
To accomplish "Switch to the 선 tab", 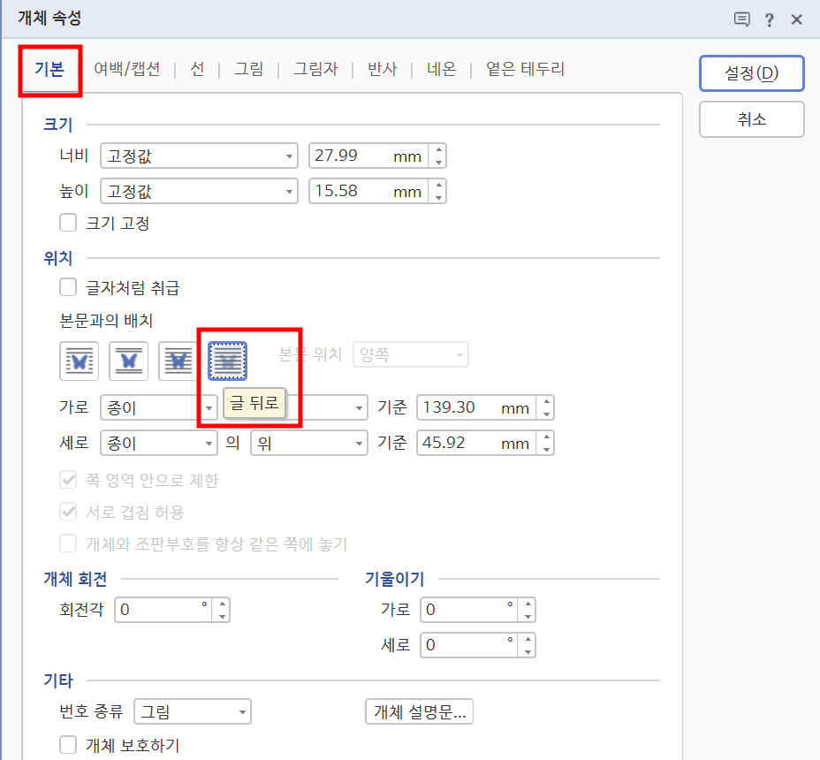I will click(197, 69).
